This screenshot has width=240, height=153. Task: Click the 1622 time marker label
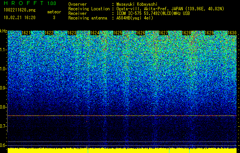tap(49, 33)
